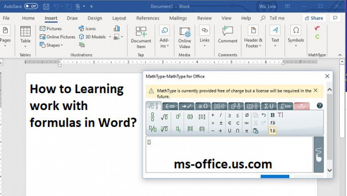This screenshot has width=347, height=196.
Task: Insert the infinity symbol
Action: pyautogui.click(x=246, y=123)
